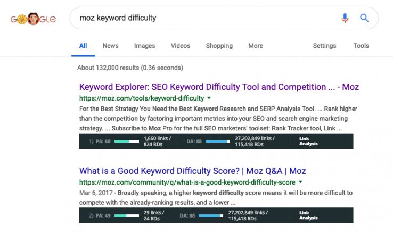Click the DA: 88 bar in second result
The width and height of the screenshot is (393, 233).
pos(214,215)
